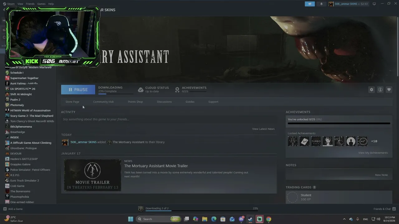Click Cloud Status indicator

153,90
